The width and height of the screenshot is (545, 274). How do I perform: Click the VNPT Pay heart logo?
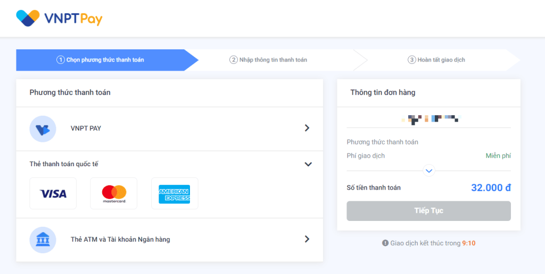click(28, 18)
